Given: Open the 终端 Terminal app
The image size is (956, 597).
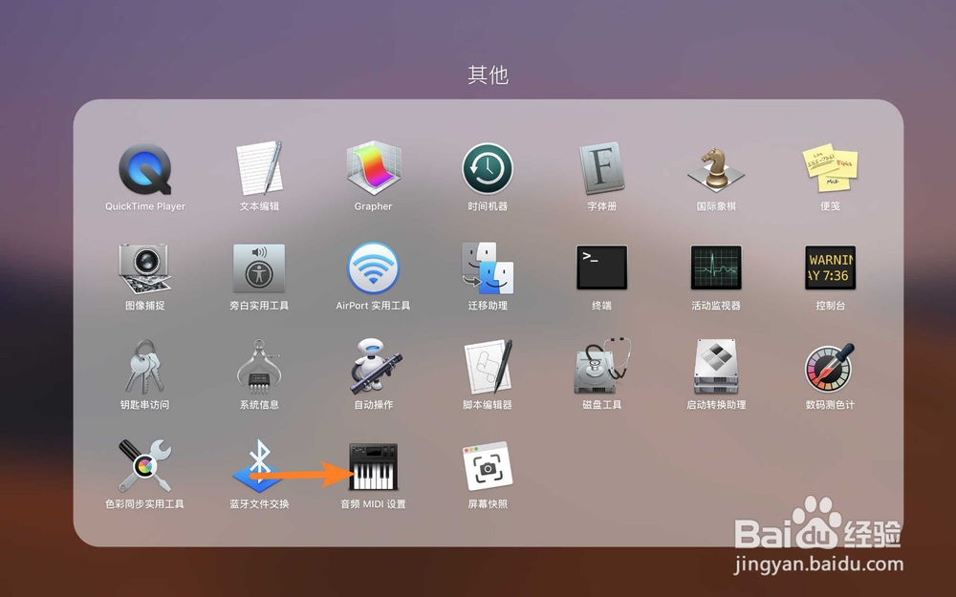Looking at the screenshot, I should pyautogui.click(x=601, y=267).
